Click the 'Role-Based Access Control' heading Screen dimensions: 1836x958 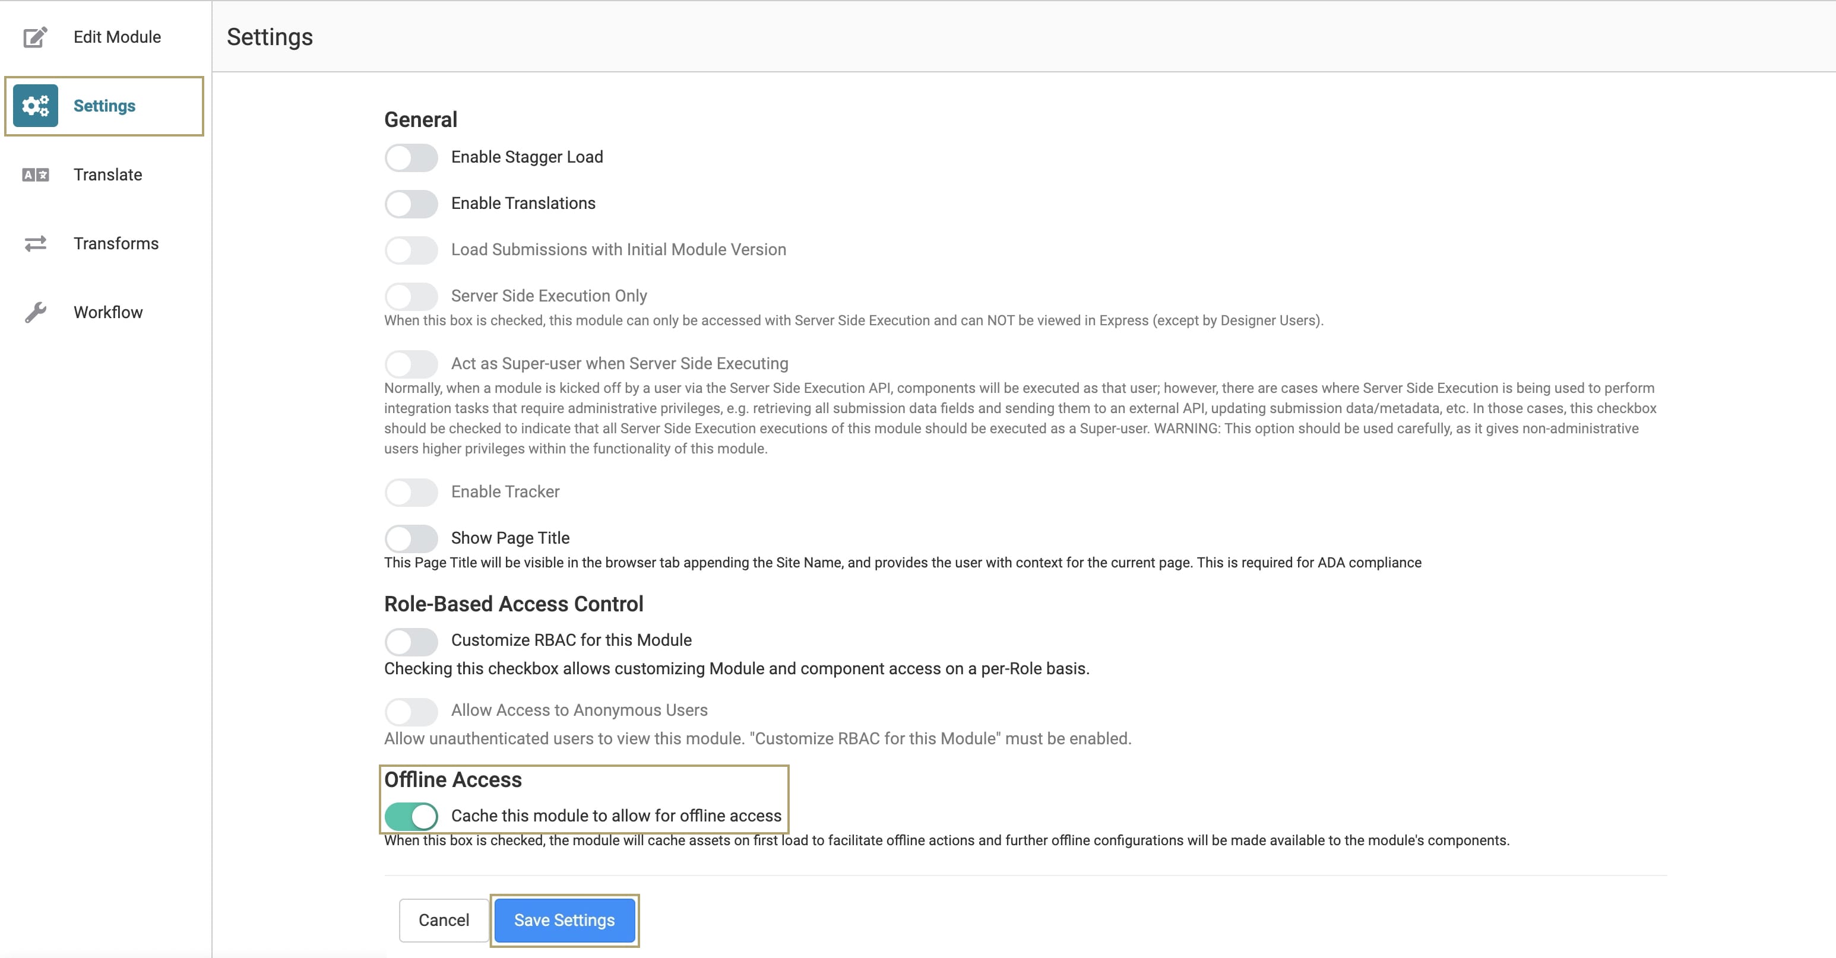pyautogui.click(x=513, y=604)
